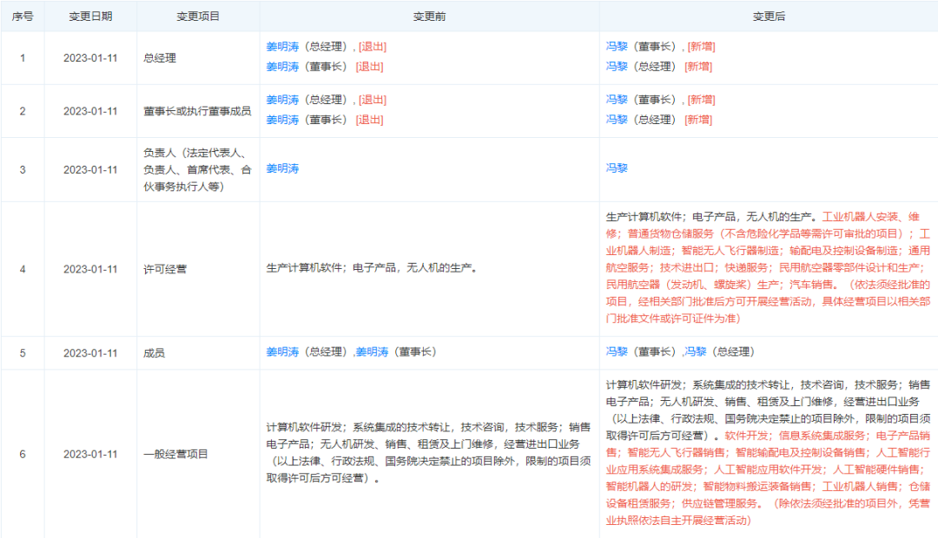
Task: Click the 变更日期 column header
Action: 90,16
